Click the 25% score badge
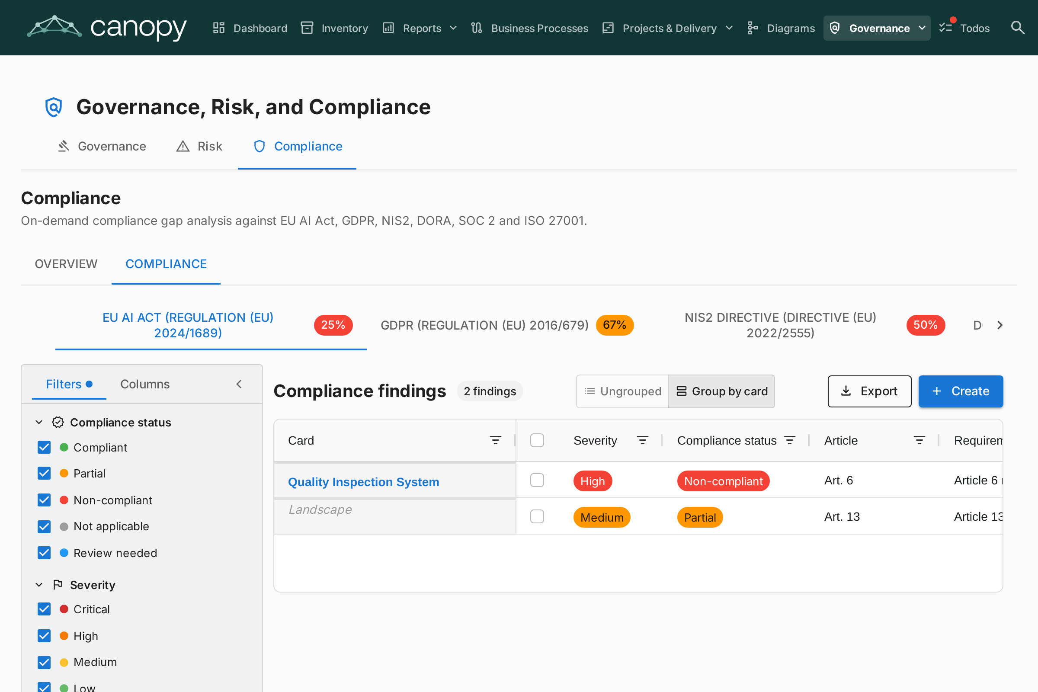This screenshot has height=692, width=1038. (x=333, y=325)
